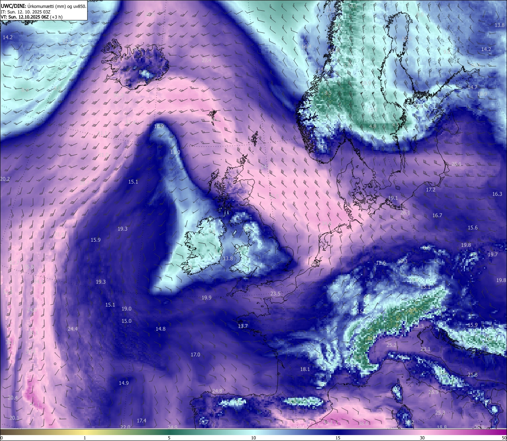Click the 17.4 value label
This screenshot has width=507, height=441.
(141, 421)
